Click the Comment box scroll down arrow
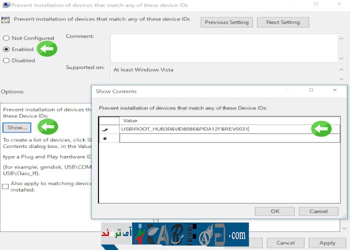The width and height of the screenshot is (350, 250). click(342, 58)
